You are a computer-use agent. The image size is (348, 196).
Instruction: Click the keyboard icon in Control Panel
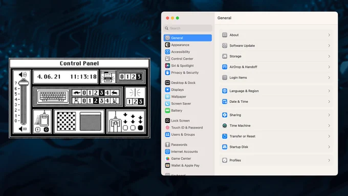(53, 96)
